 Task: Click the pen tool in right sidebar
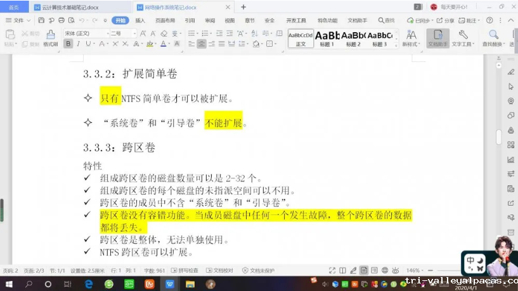click(511, 72)
